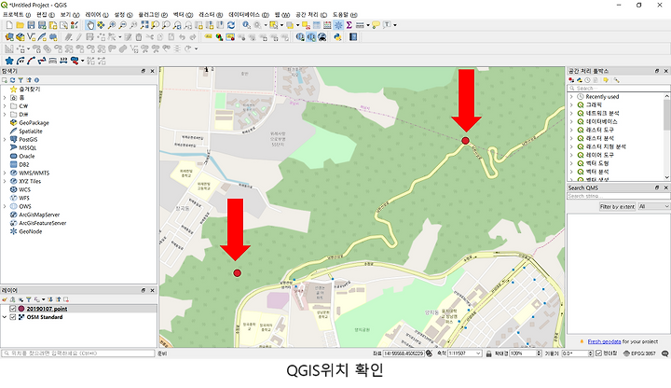This screenshot has width=671, height=388.
Task: Open the Data Source Manager icon
Action: point(9,37)
